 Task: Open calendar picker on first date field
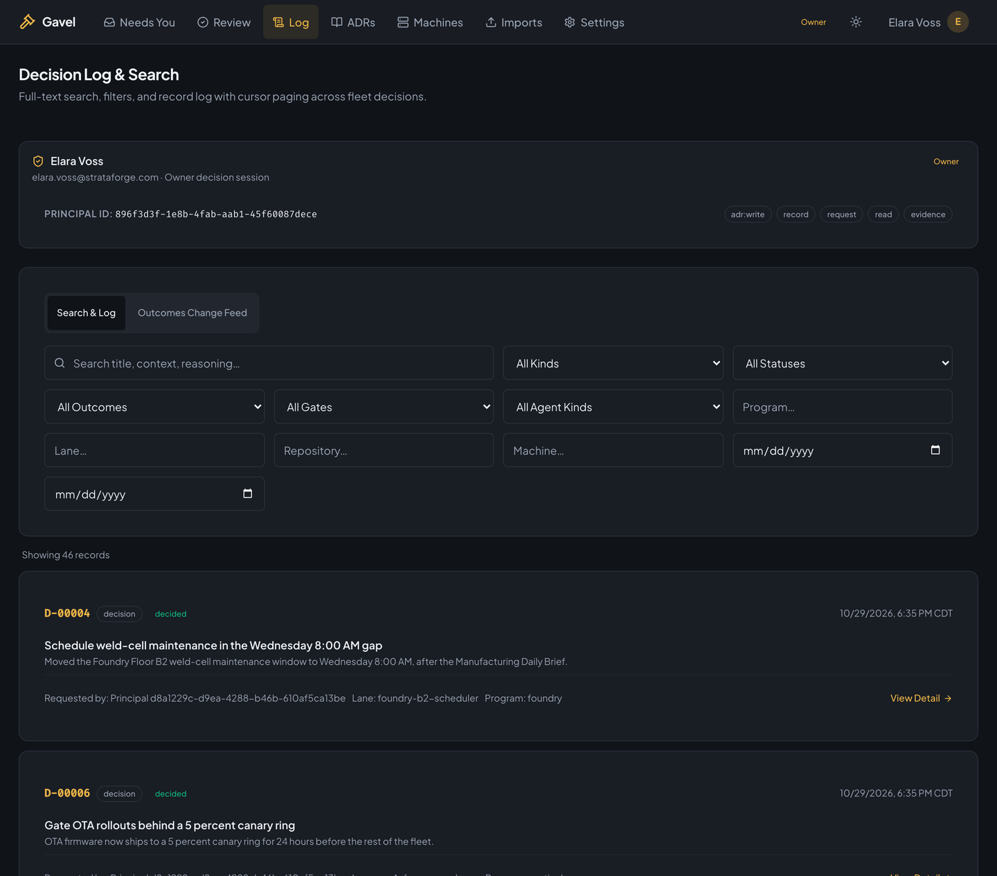pyautogui.click(x=935, y=450)
